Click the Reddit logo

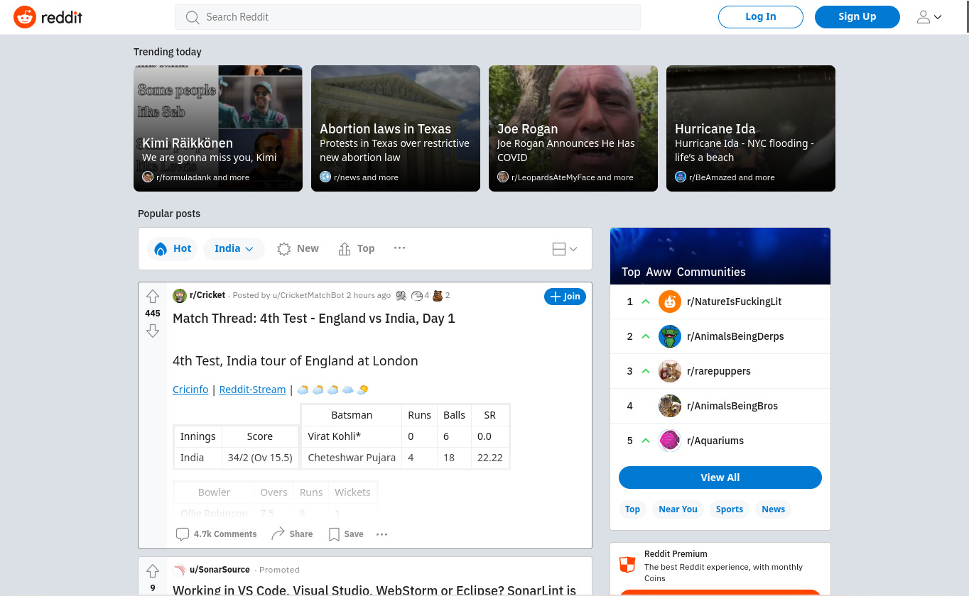[x=48, y=17]
